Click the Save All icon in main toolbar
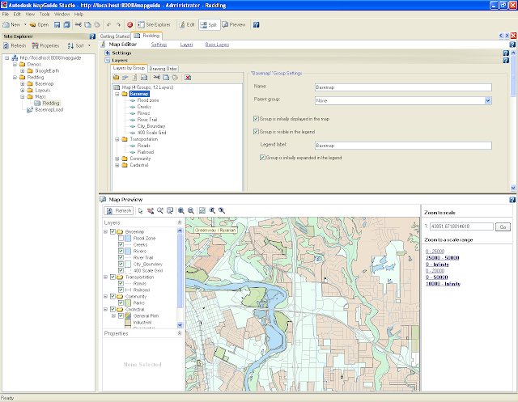This screenshot has height=402, width=518. [66, 25]
